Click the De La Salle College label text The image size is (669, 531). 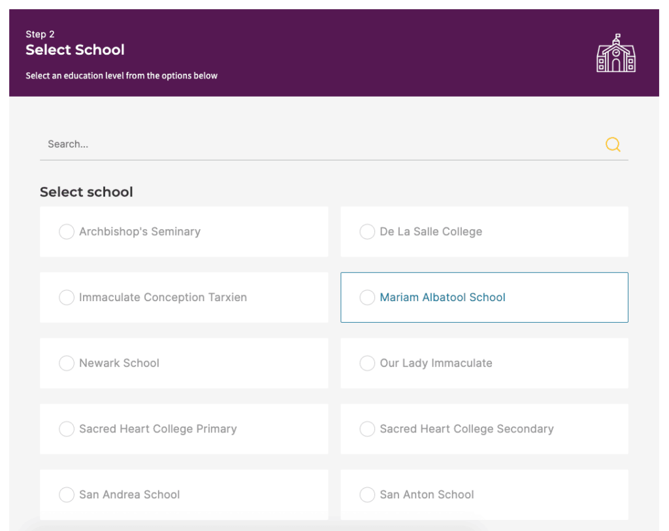point(431,232)
